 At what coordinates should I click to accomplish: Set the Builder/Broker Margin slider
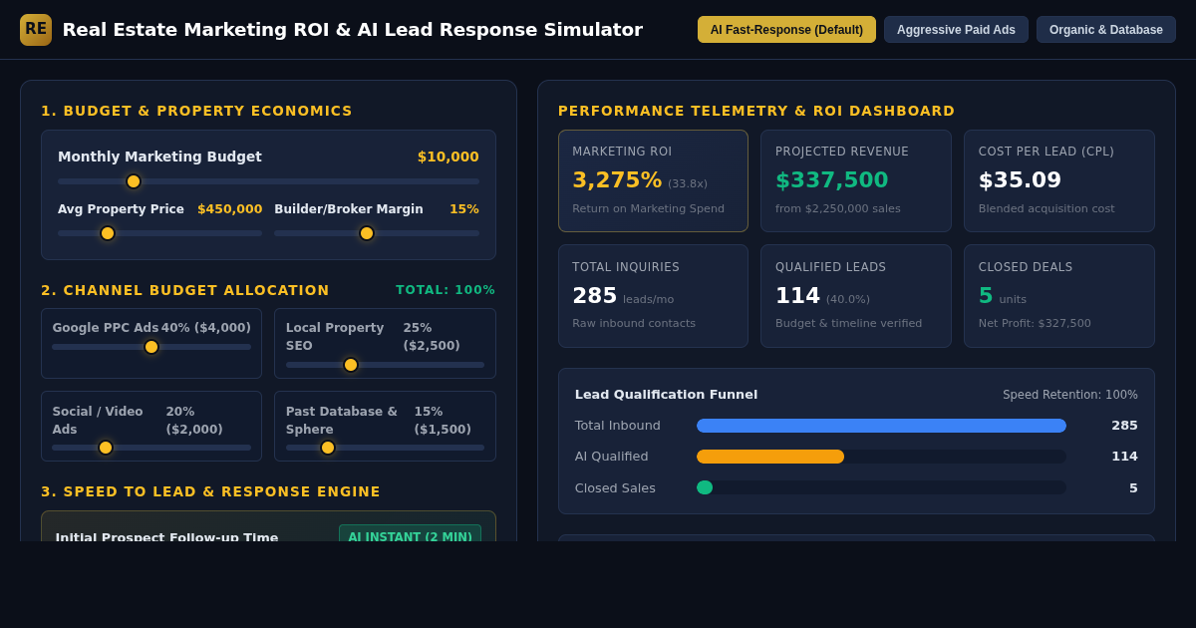coord(377,233)
